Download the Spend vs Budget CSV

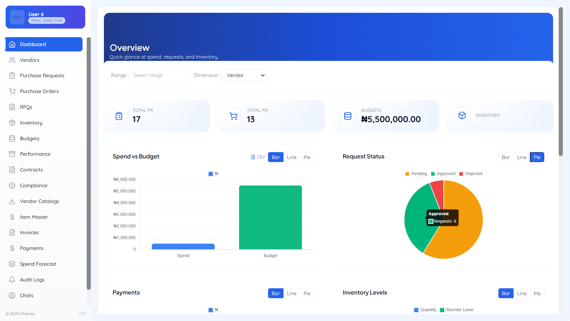pos(258,157)
